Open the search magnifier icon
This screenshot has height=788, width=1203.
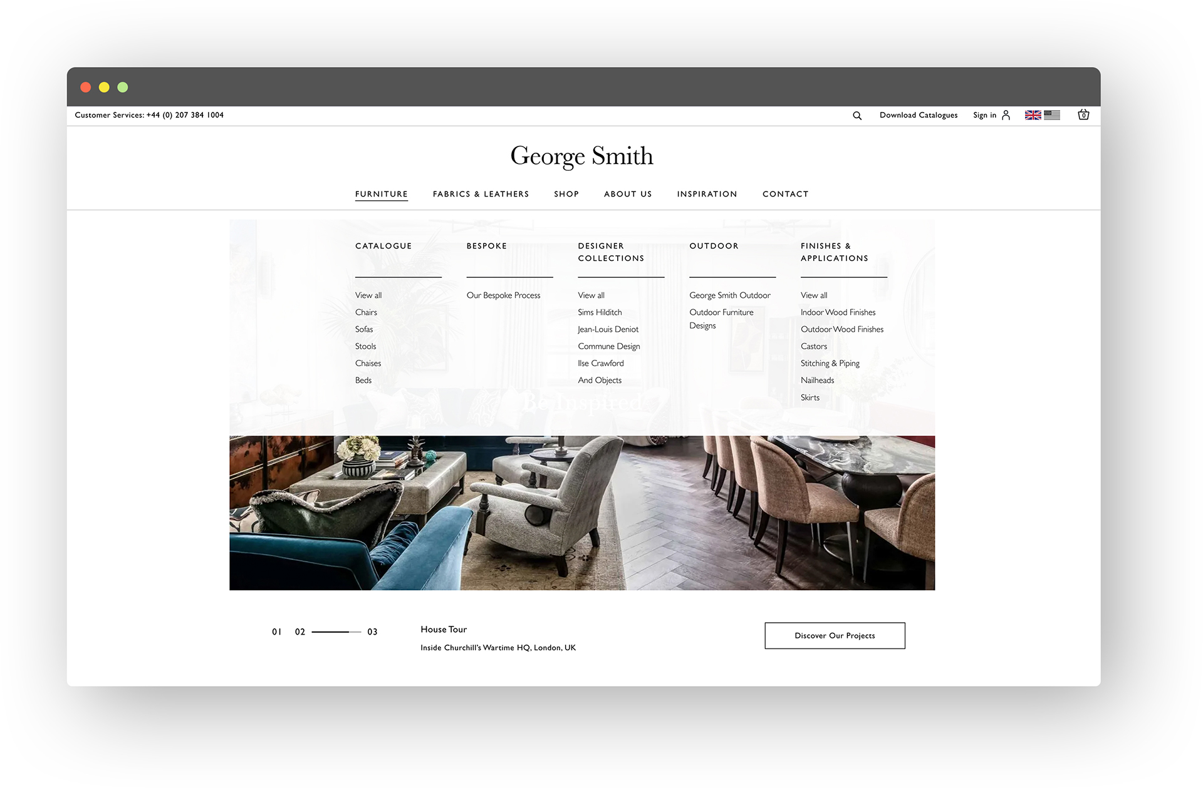[x=857, y=115]
